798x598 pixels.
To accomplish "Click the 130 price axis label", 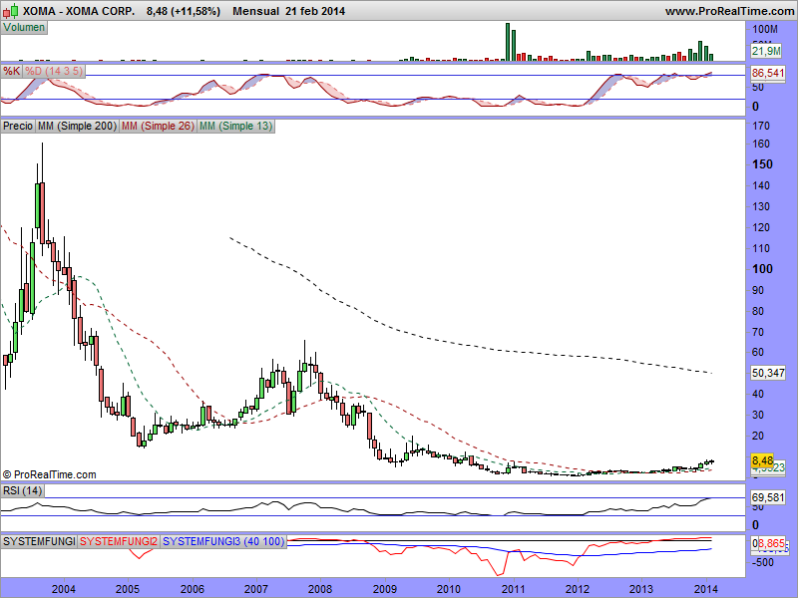I will click(x=761, y=206).
